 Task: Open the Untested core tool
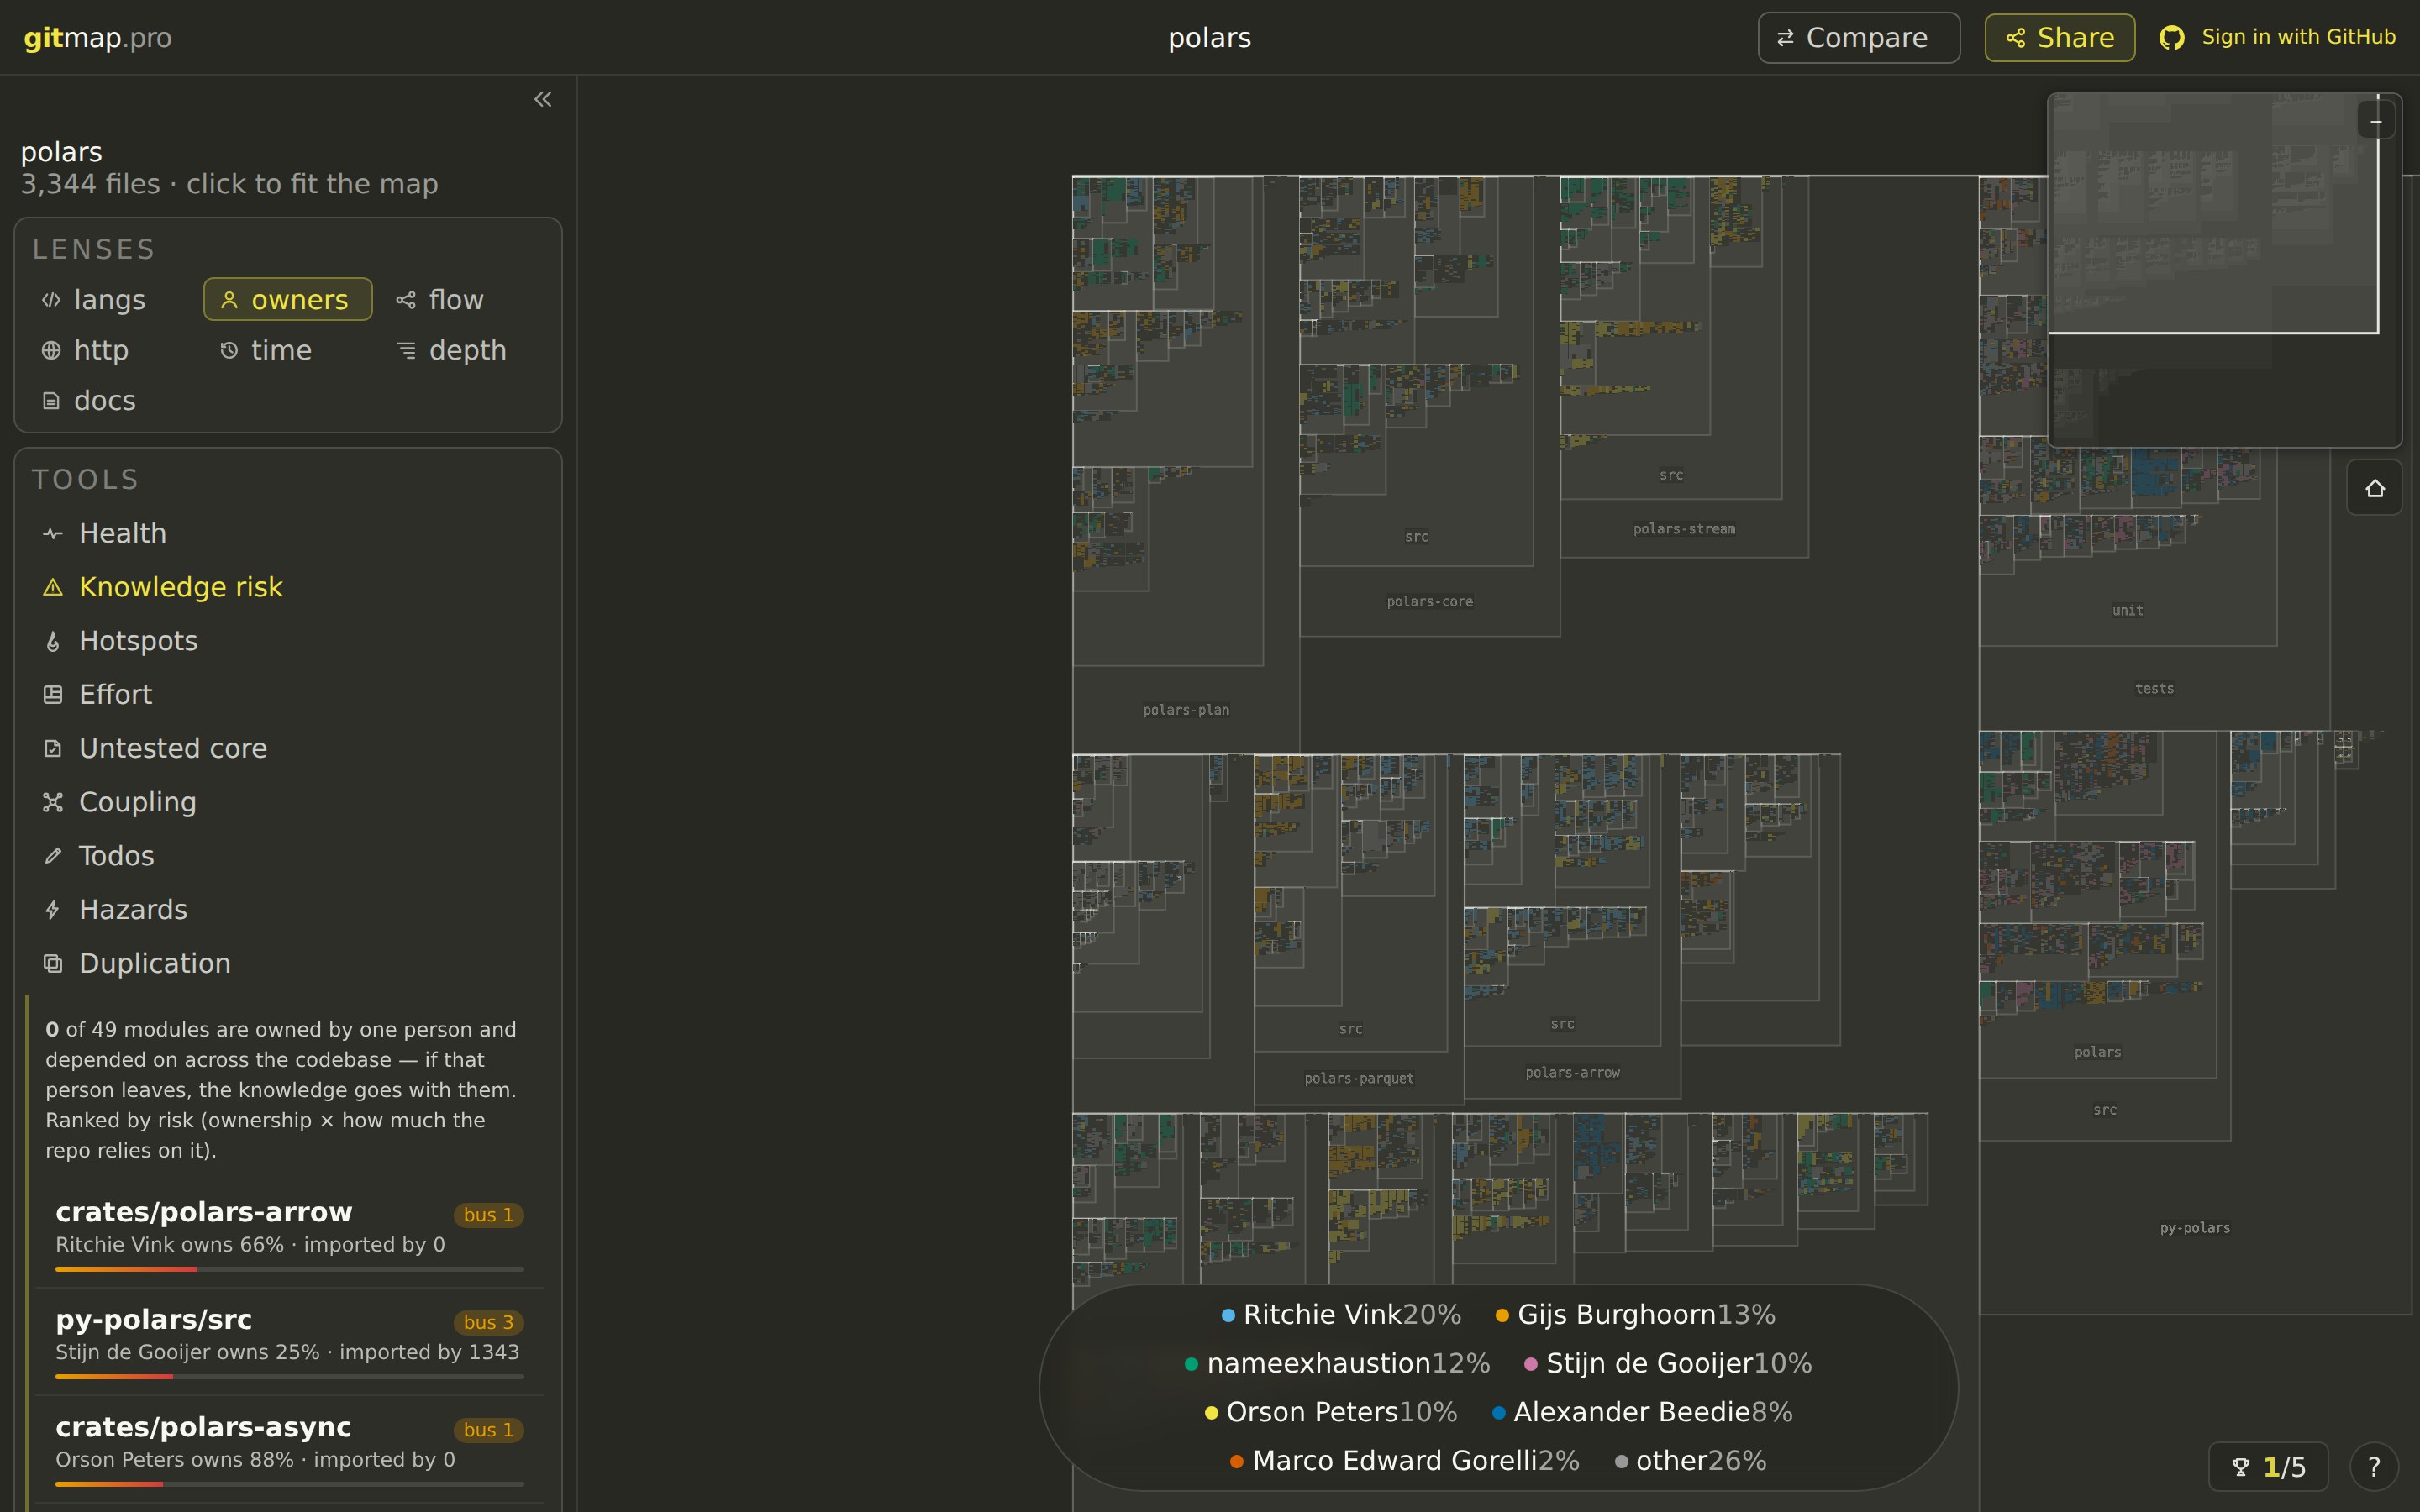click(288, 748)
